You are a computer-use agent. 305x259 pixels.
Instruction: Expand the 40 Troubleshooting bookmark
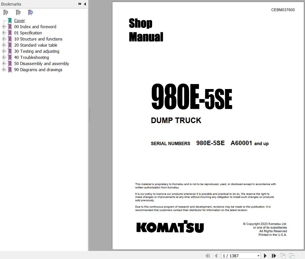4,57
